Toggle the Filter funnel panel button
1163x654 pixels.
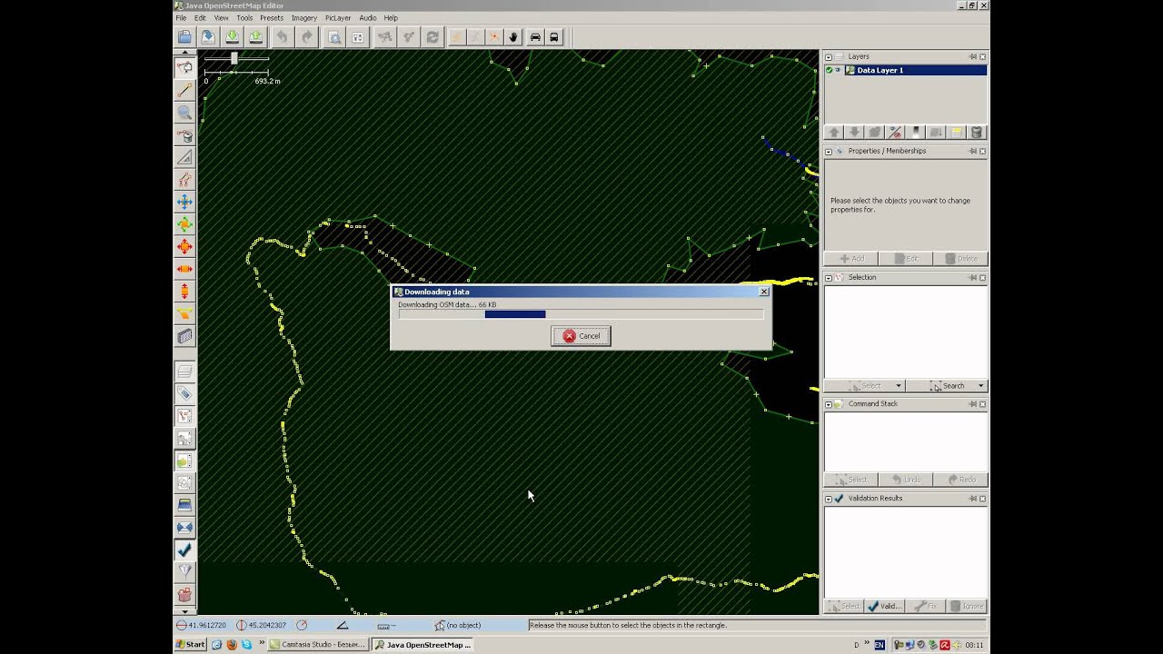click(x=184, y=572)
